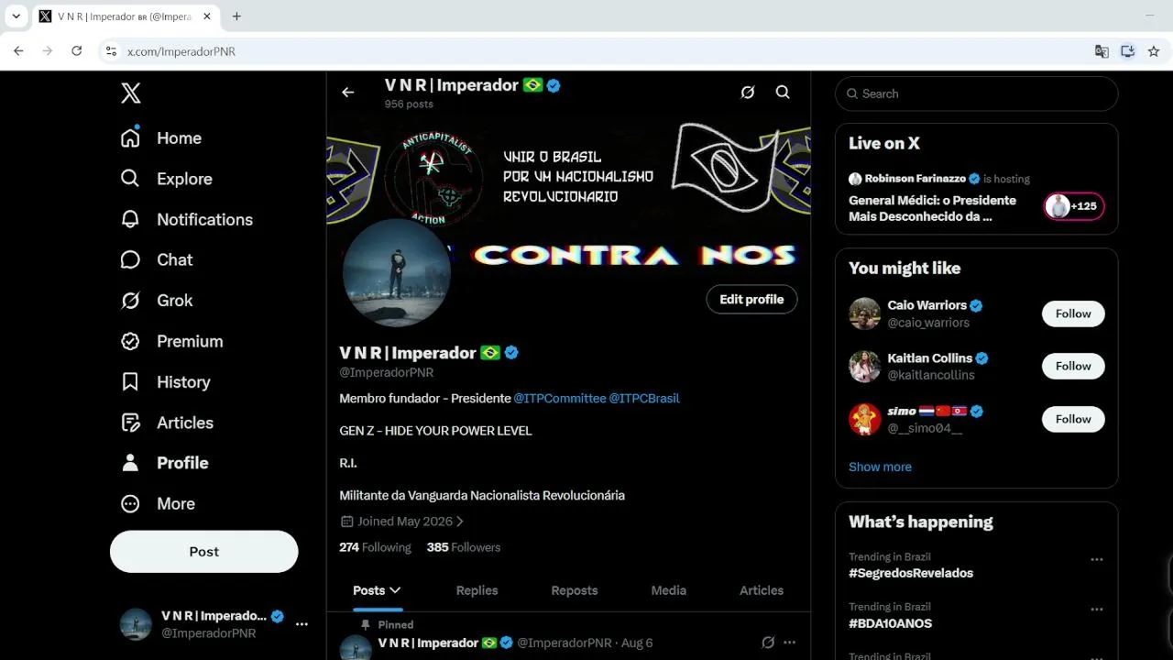Viewport: 1173px width, 660px height.
Task: Switch to the Replies tab
Action: [x=477, y=590]
